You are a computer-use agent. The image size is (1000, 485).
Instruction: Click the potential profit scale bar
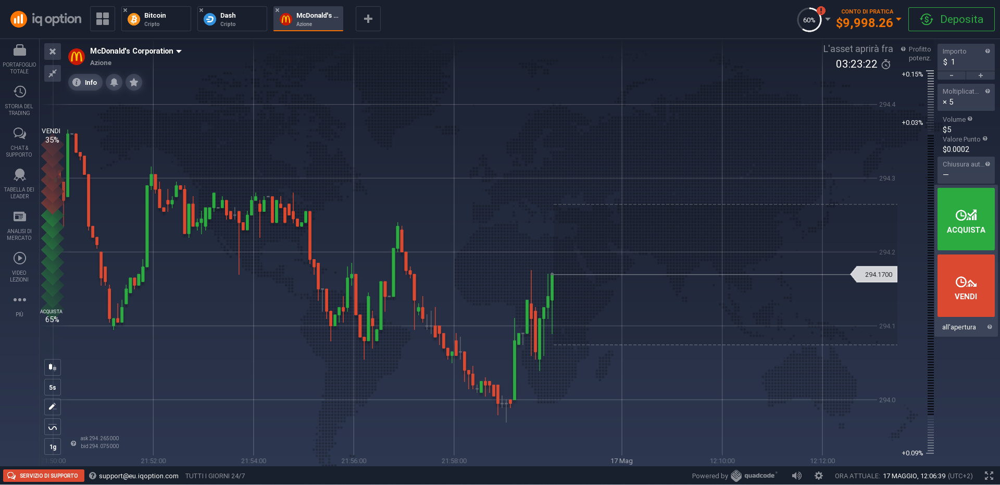(x=930, y=263)
